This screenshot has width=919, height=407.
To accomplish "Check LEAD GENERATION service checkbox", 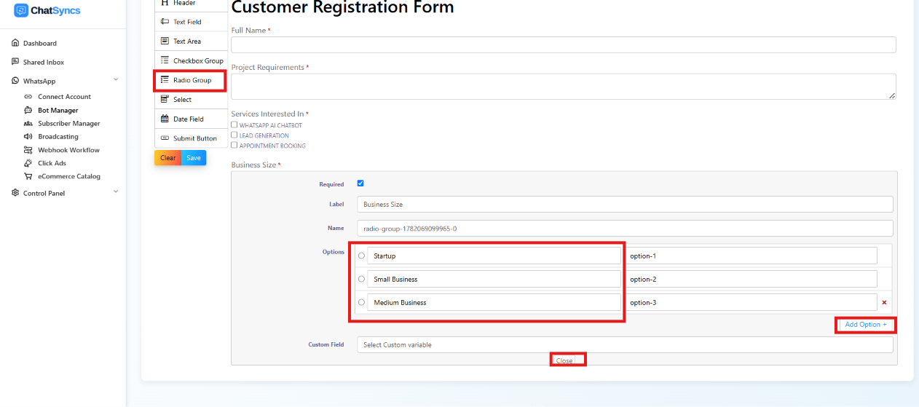I will pos(234,135).
